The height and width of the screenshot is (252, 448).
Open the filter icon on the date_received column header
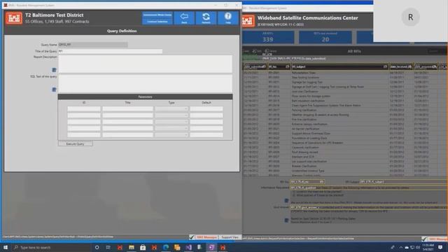point(409,66)
